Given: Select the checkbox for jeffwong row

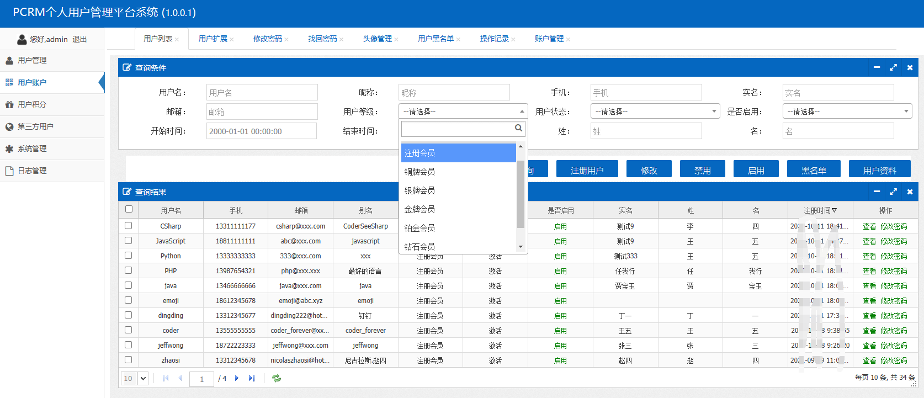Looking at the screenshot, I should click(x=129, y=345).
